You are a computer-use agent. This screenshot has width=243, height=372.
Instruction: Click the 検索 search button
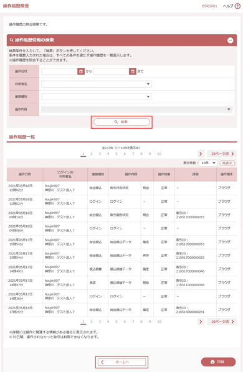(x=121, y=122)
